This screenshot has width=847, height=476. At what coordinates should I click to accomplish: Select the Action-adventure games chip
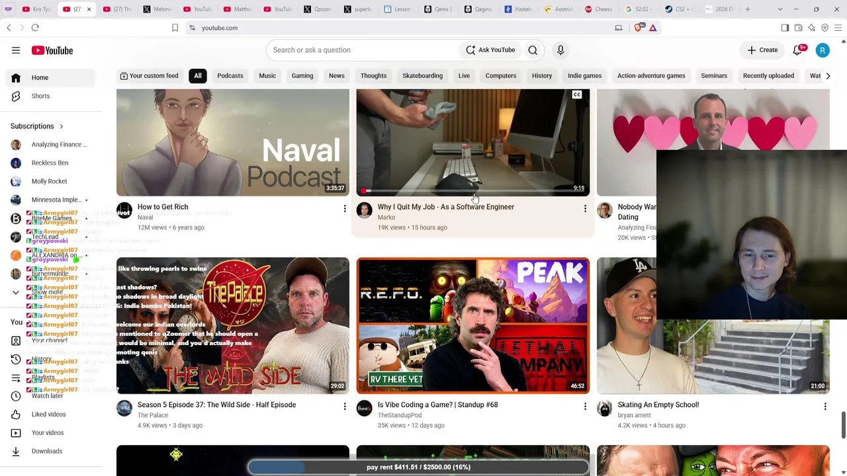coord(651,76)
